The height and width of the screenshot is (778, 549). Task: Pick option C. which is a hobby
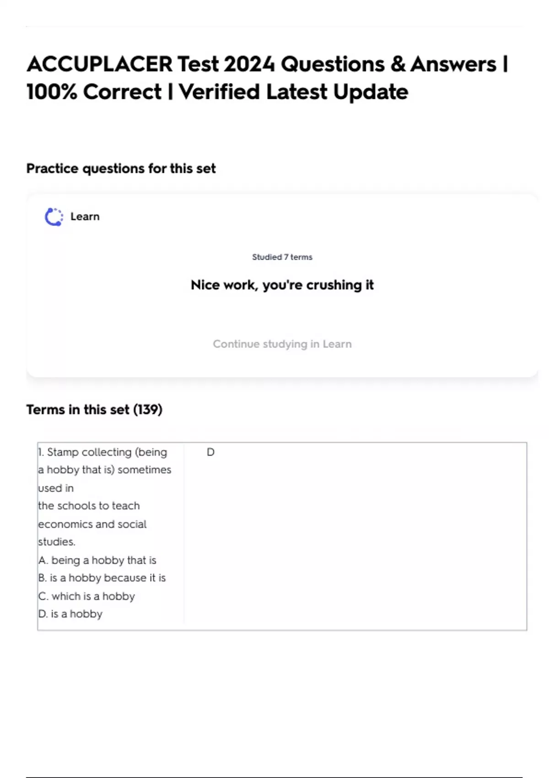(87, 596)
